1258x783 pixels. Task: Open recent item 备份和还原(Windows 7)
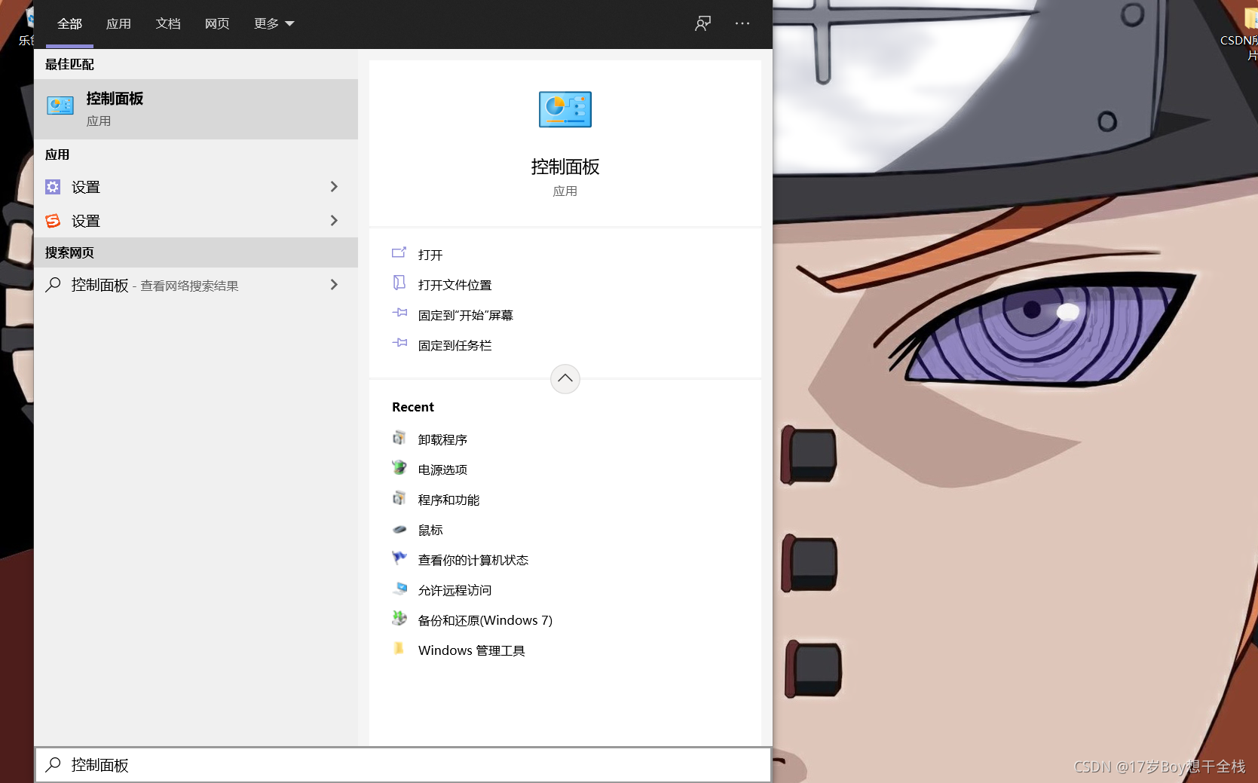(x=485, y=620)
